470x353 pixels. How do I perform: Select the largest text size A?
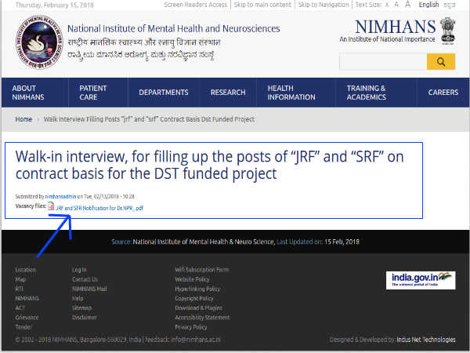407,4
